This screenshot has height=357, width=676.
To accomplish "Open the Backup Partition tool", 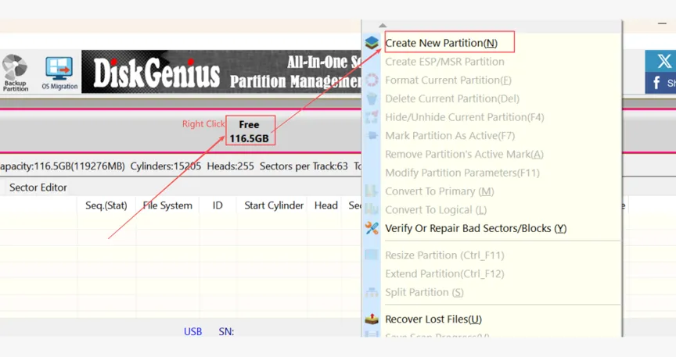I will click(15, 73).
